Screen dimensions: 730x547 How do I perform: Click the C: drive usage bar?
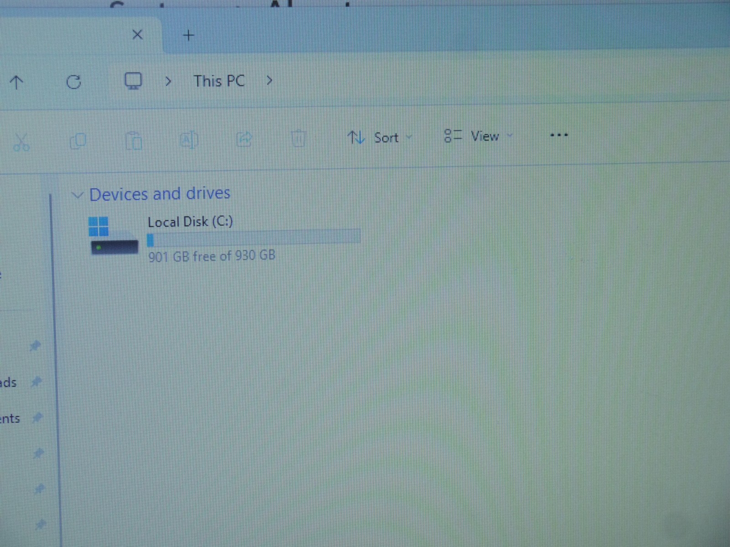254,238
